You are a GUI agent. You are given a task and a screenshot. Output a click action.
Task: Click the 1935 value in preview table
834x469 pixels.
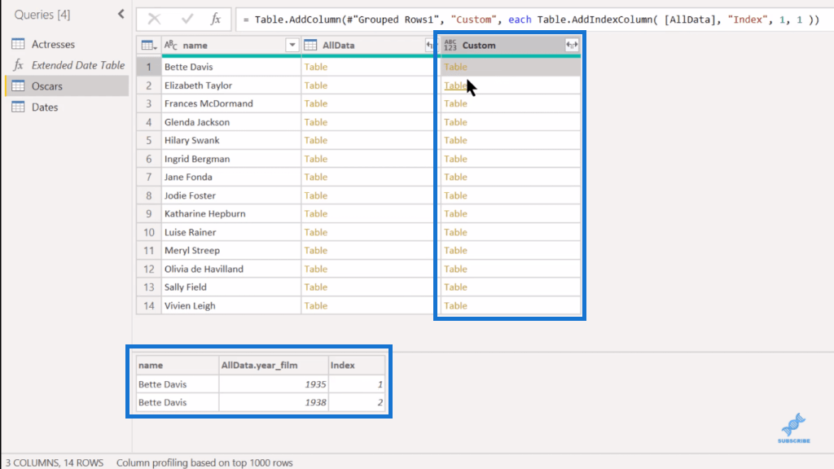315,384
